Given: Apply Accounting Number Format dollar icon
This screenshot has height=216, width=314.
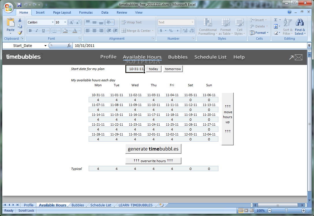Looking at the screenshot, I should click(161, 31).
